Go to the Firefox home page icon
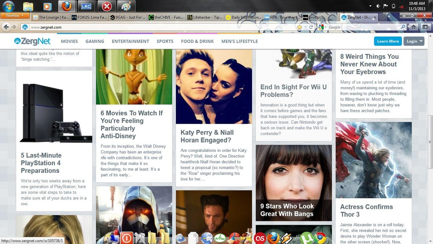Image resolution: width=433 pixels, height=244 pixels. coord(413,27)
